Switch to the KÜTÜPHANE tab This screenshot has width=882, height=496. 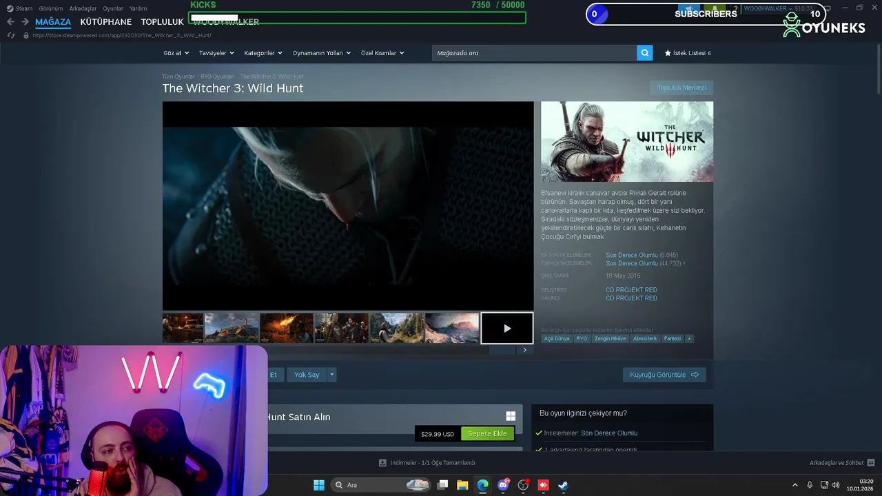coord(105,21)
